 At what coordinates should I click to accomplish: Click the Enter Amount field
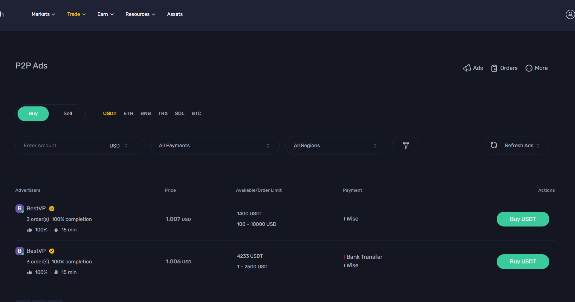pyautogui.click(x=60, y=146)
